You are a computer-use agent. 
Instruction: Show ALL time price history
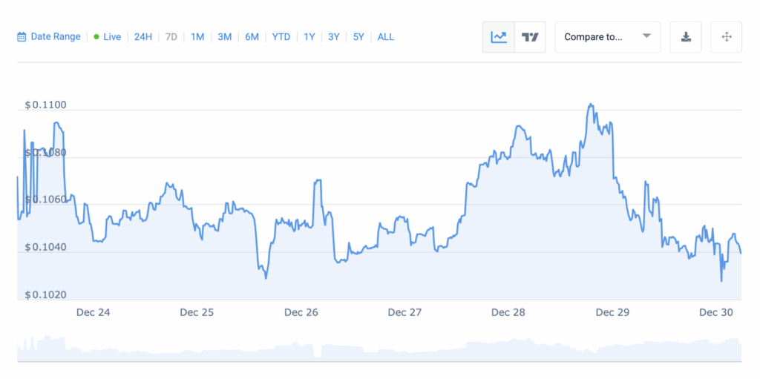click(x=386, y=36)
